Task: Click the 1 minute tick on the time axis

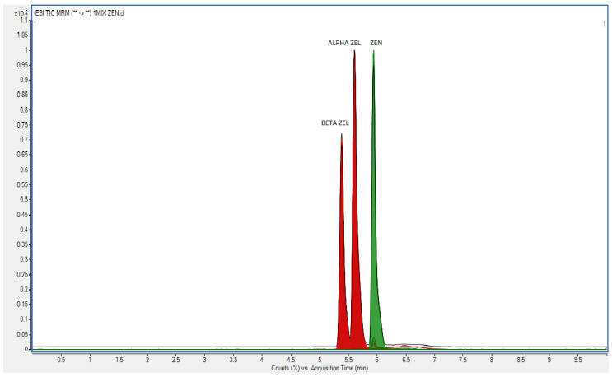Action: [90, 360]
